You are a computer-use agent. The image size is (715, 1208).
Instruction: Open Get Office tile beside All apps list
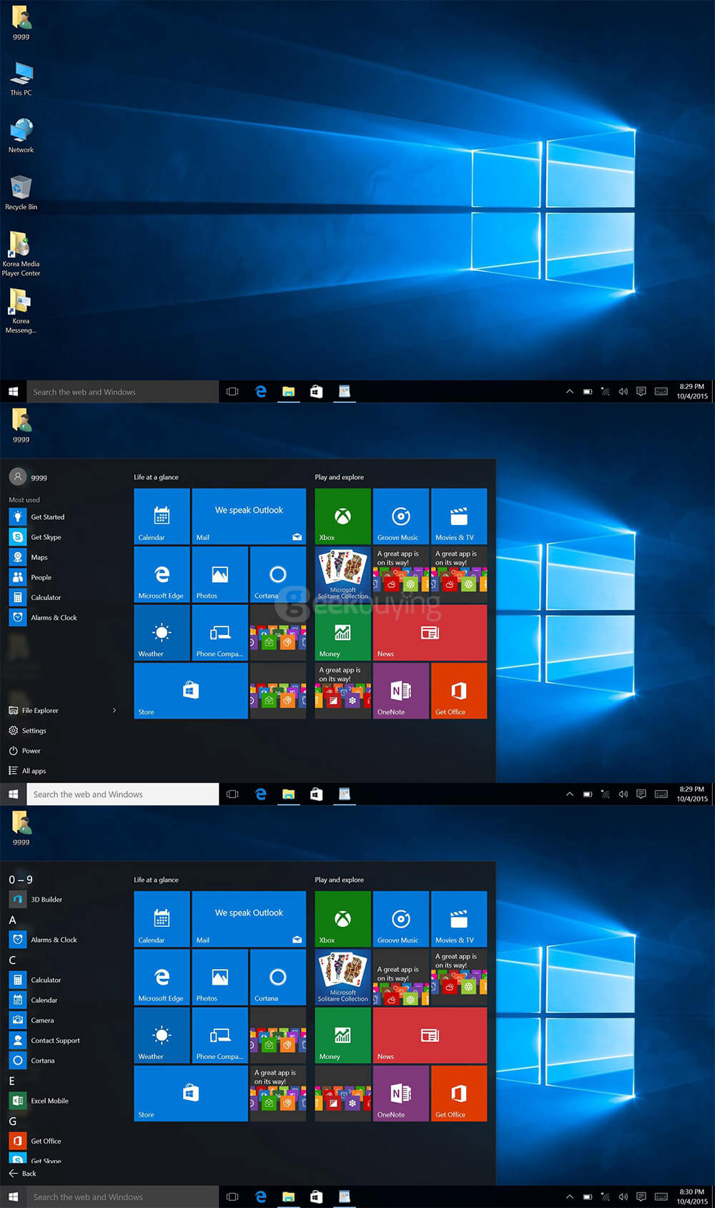click(459, 1093)
